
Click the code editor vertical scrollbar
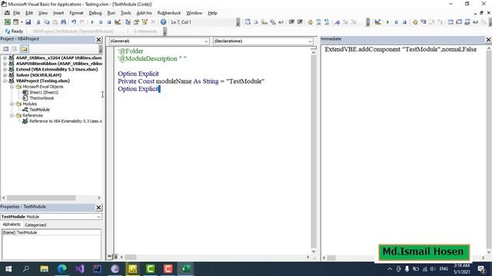[x=314, y=152]
